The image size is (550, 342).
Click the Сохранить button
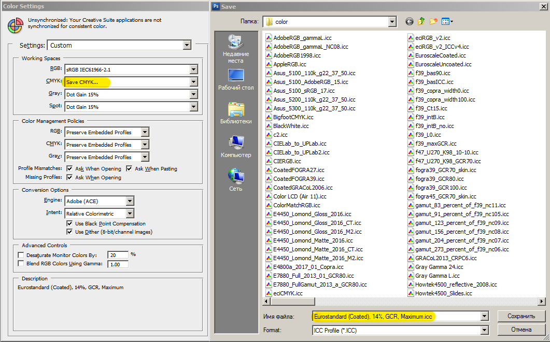(521, 316)
